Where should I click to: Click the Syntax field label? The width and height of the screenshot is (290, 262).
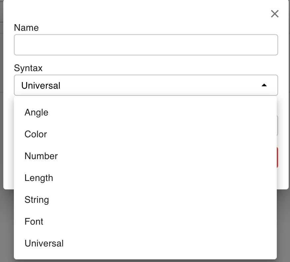click(28, 68)
